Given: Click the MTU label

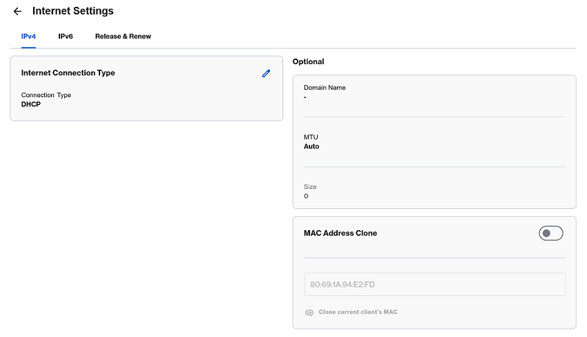Looking at the screenshot, I should point(311,137).
